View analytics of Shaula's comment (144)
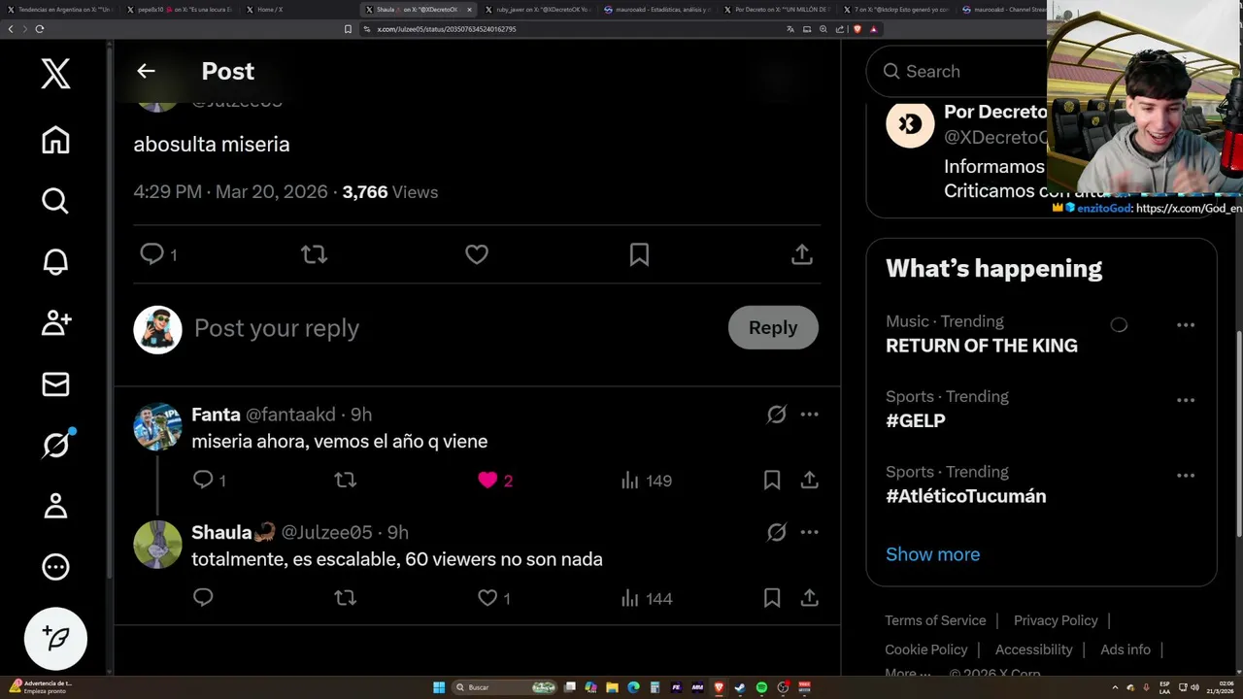The width and height of the screenshot is (1243, 699). pyautogui.click(x=646, y=599)
